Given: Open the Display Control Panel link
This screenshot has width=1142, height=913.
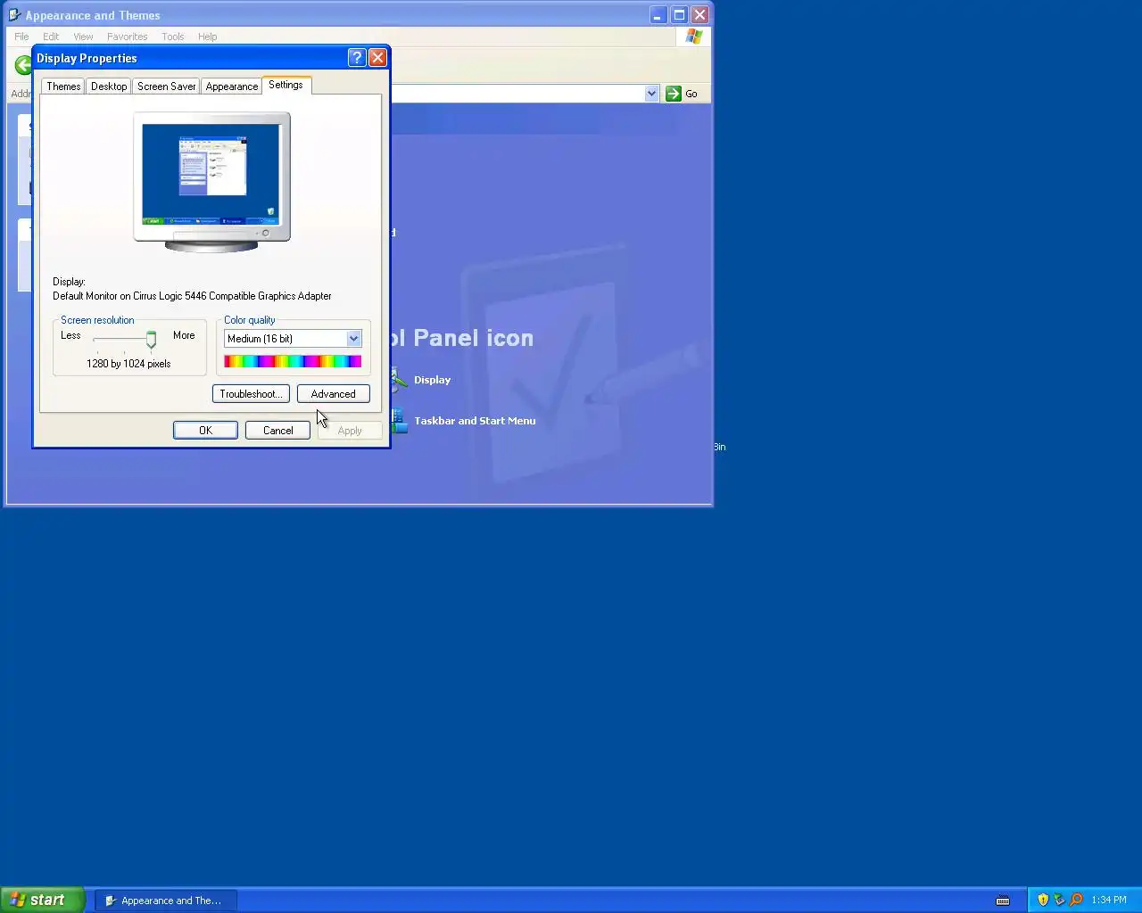Looking at the screenshot, I should click(432, 380).
